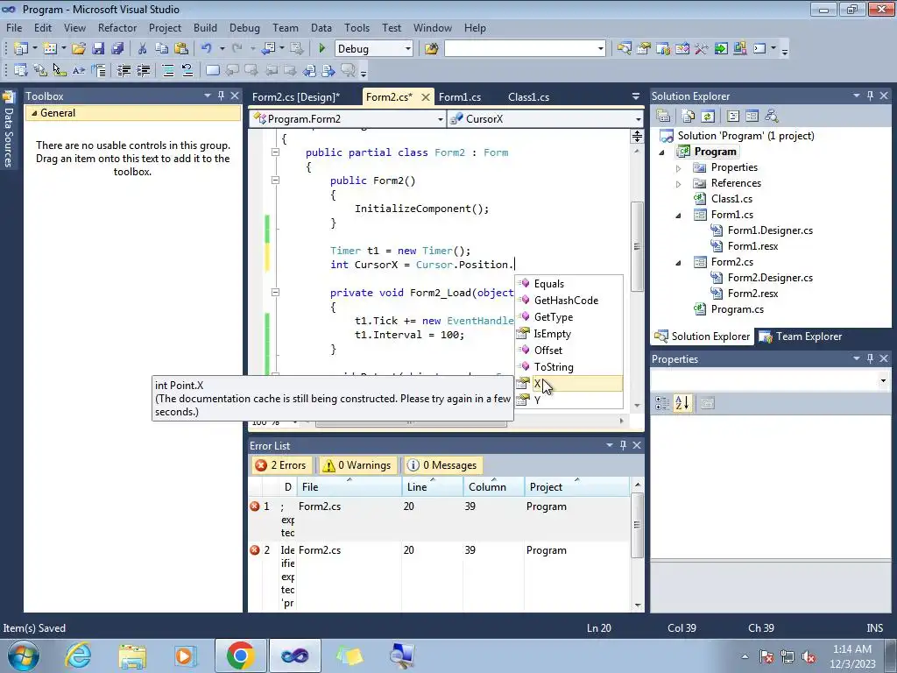The width and height of the screenshot is (897, 673).
Task: Collapse the Form2 class outlining region
Action: click(275, 152)
